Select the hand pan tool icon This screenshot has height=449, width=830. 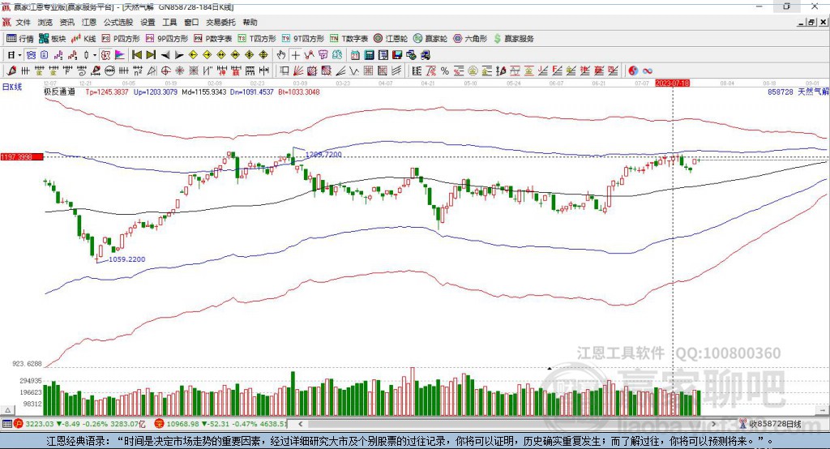pos(281,55)
